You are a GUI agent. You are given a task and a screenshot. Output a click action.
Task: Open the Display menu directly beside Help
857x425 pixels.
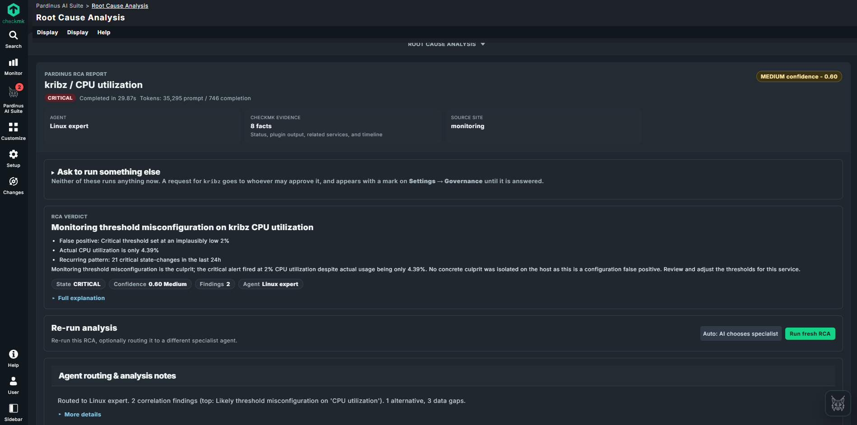[78, 32]
